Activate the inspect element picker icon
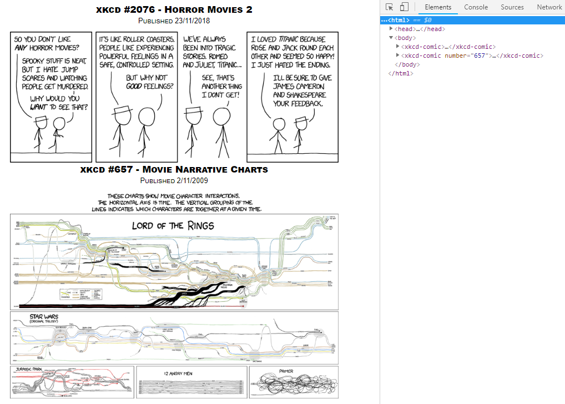 coord(389,7)
